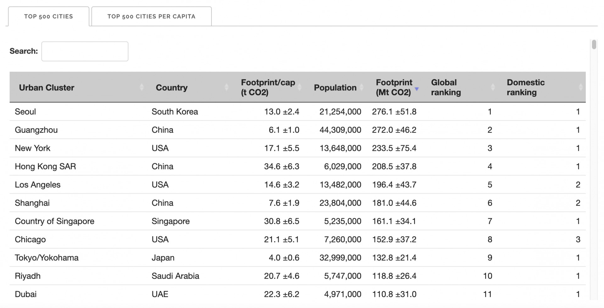This screenshot has width=604, height=308.
Task: Click Riyadh global ranking 10
Action: [x=488, y=276]
